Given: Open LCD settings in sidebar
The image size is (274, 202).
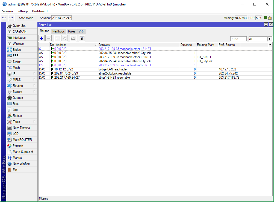Looking at the screenshot, I should [22, 134].
